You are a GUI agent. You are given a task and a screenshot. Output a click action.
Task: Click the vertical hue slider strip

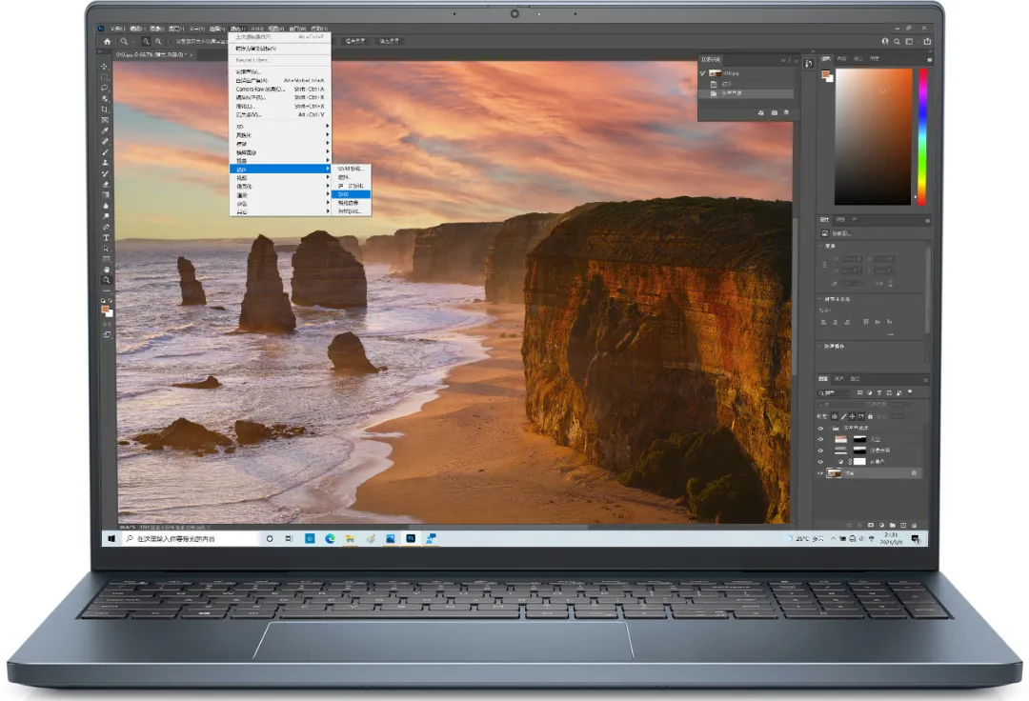coord(922,136)
